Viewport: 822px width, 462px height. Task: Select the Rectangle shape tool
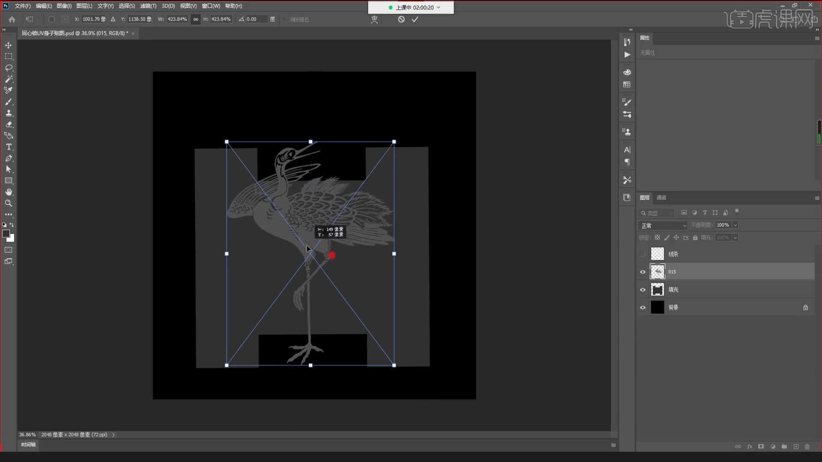9,181
